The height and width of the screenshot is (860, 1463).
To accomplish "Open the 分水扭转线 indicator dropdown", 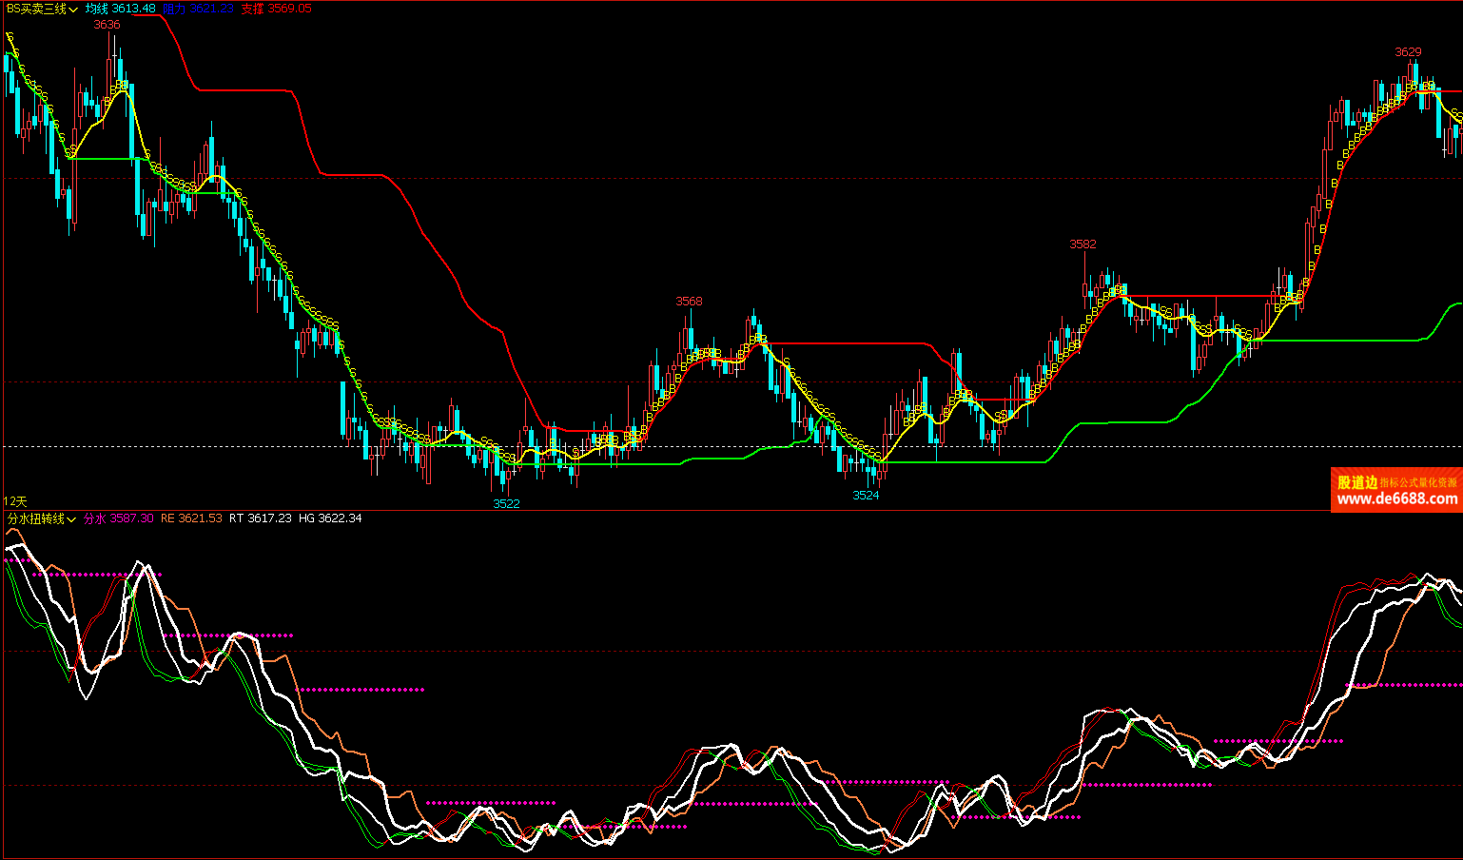I will pyautogui.click(x=71, y=519).
